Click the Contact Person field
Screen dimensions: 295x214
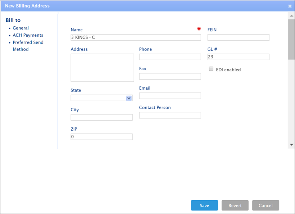(x=170, y=115)
